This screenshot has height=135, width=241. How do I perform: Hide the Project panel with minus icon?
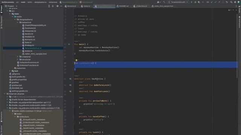point(61,6)
